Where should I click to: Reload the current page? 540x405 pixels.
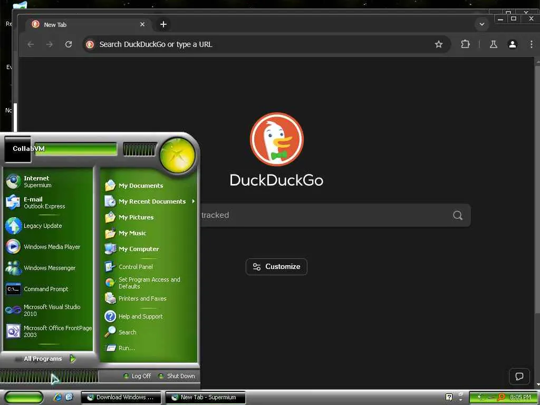tap(69, 44)
